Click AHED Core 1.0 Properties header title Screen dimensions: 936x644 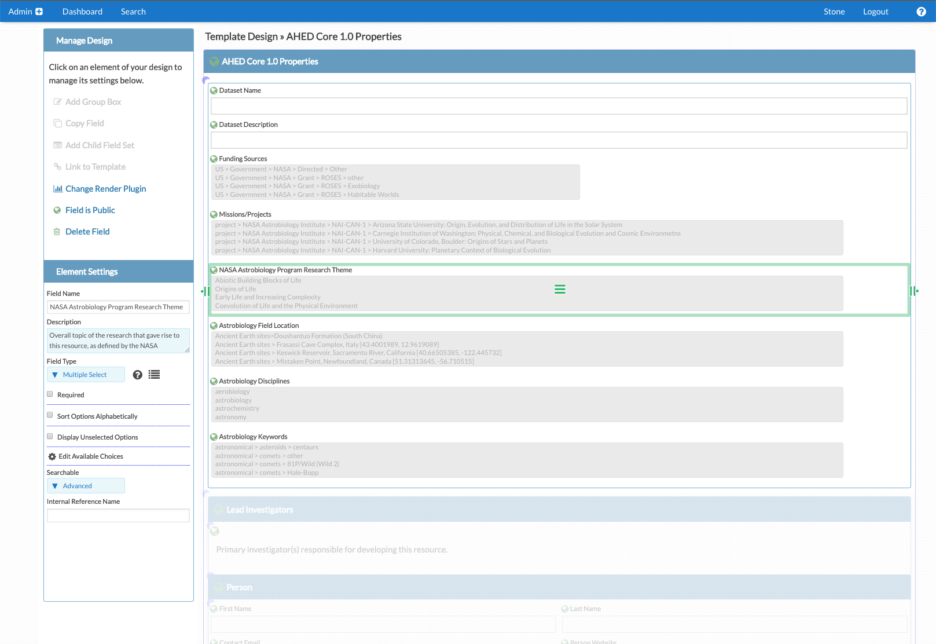click(270, 61)
